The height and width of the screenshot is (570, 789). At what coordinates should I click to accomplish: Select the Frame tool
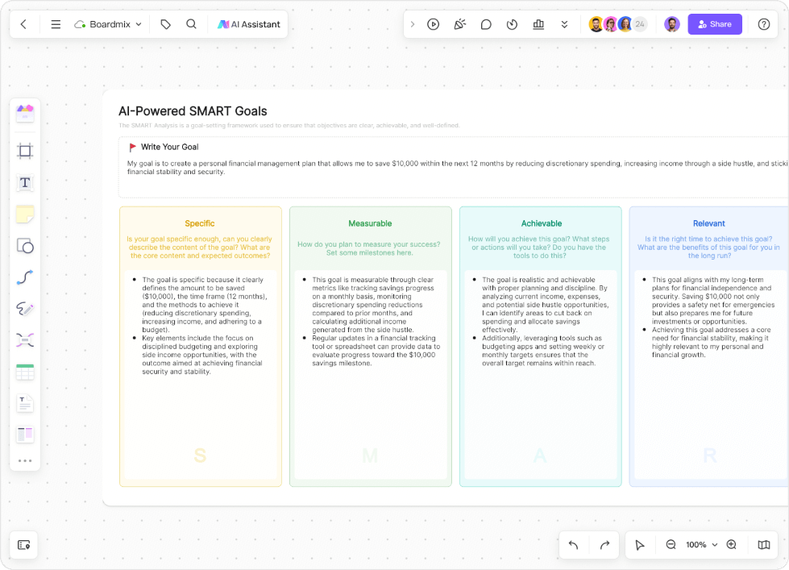point(25,151)
